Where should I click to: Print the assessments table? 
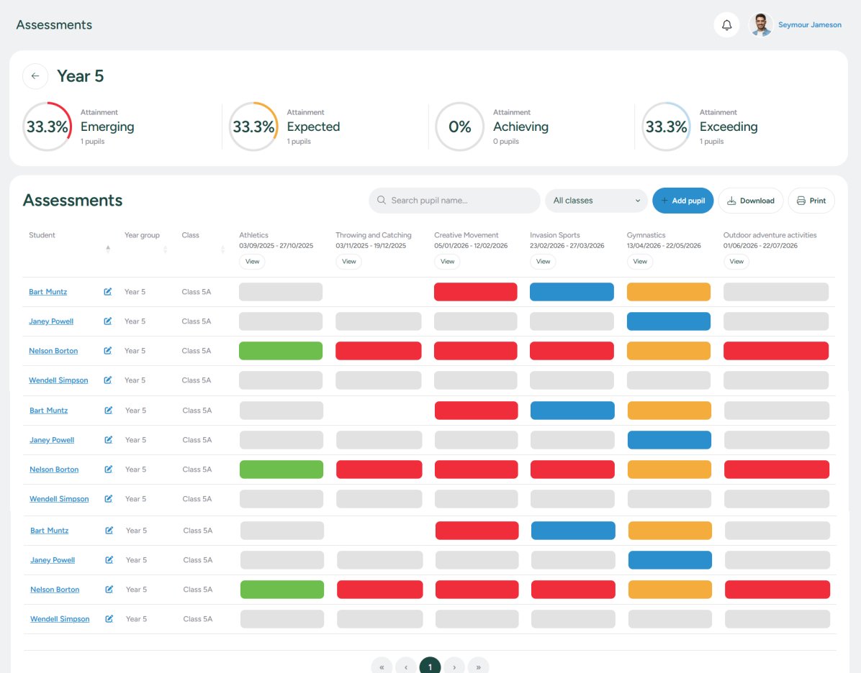click(811, 201)
